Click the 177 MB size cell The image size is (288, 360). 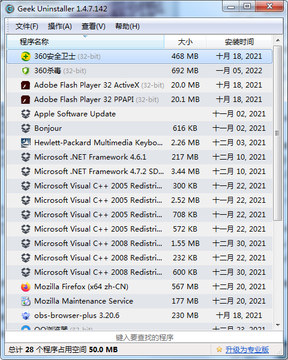tap(185, 301)
